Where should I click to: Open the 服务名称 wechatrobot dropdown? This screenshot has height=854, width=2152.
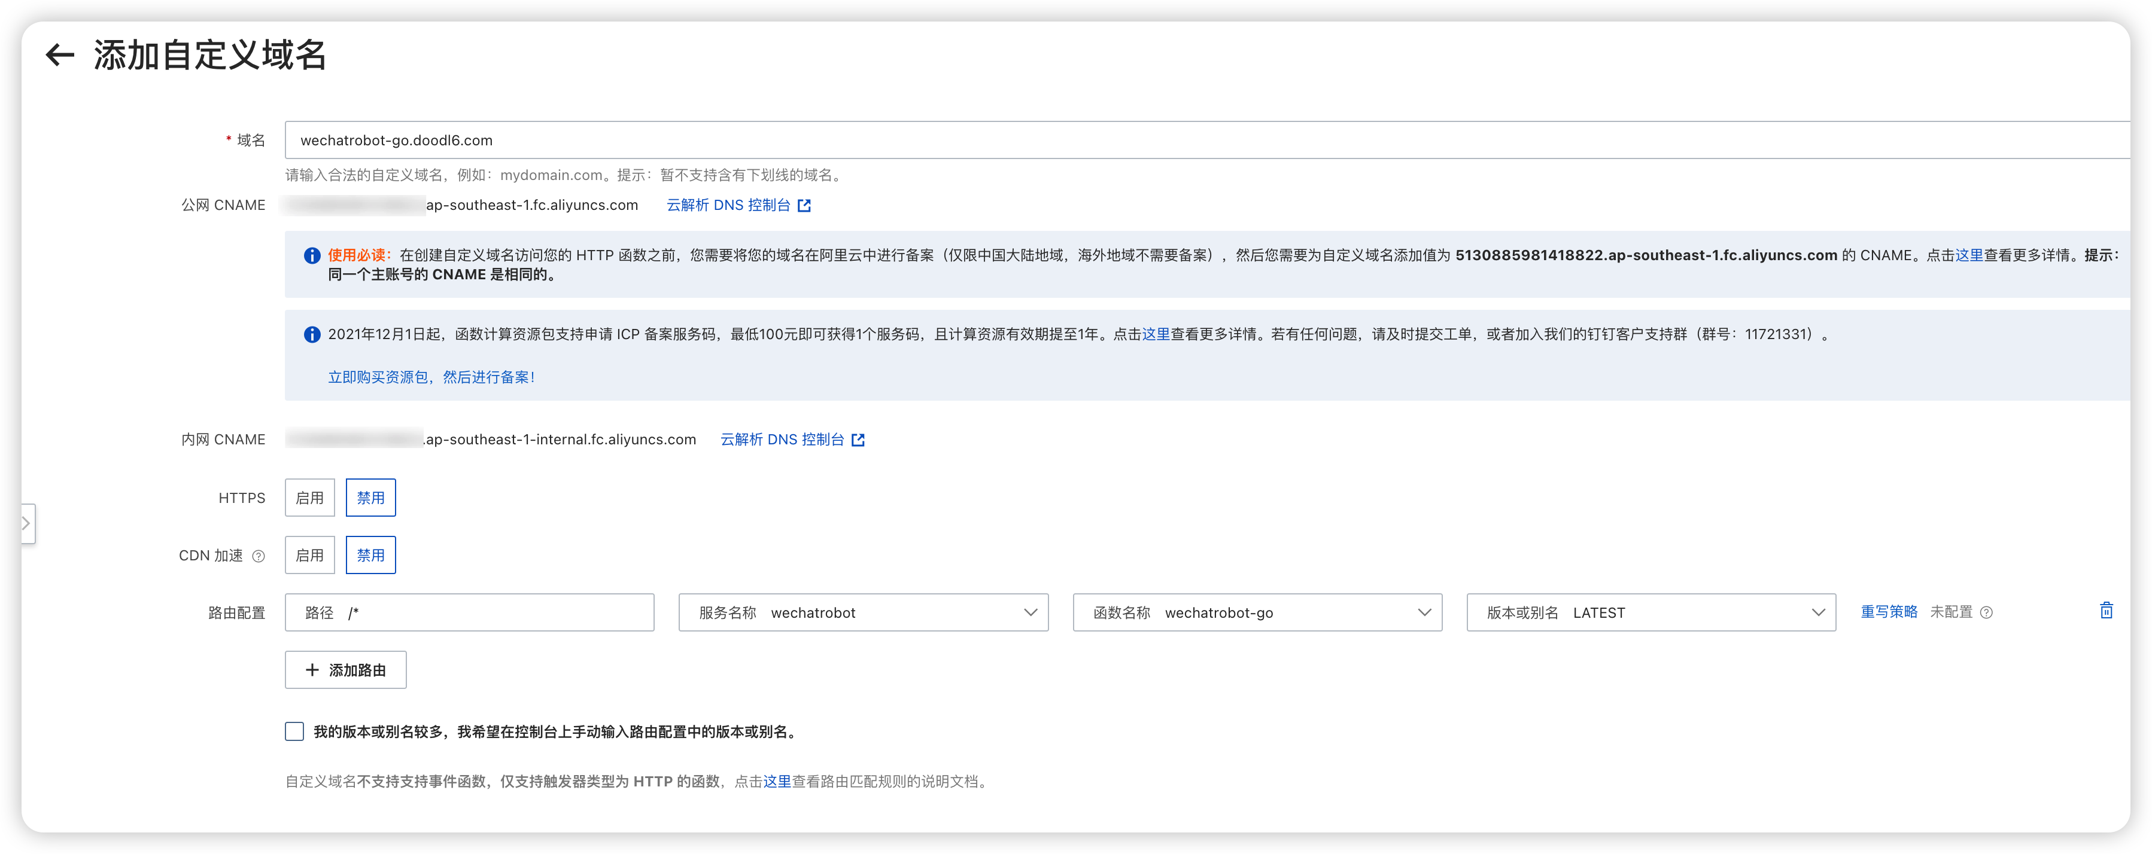click(863, 613)
